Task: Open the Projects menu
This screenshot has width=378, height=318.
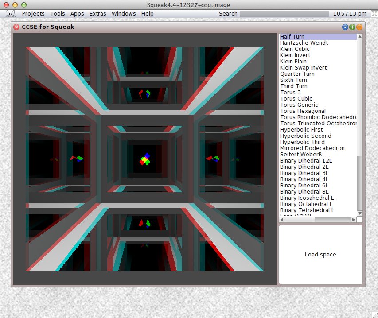Action: pos(33,14)
